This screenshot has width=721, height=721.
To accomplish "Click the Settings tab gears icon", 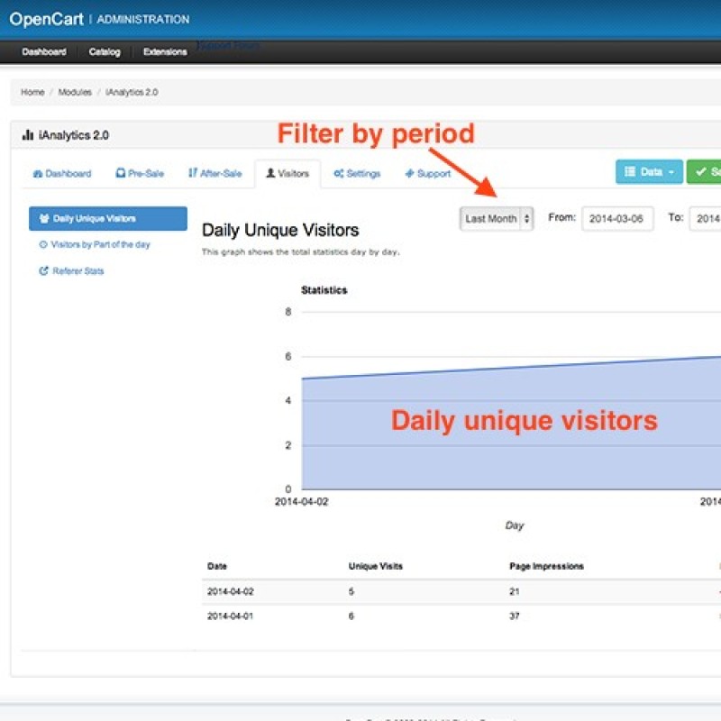I will click(x=338, y=174).
